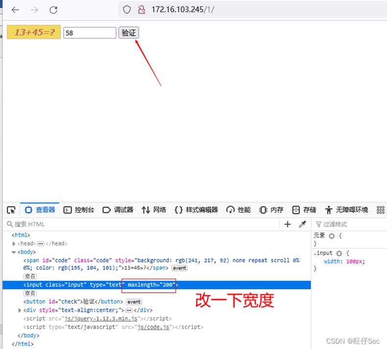Viewport: 387px width, 349px height.
Task: Open the shield tracking protection icon
Action: click(x=127, y=10)
